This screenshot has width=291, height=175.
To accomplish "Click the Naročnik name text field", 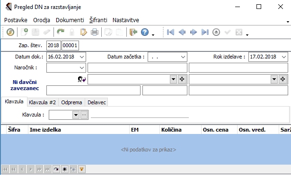I will click(137, 68).
